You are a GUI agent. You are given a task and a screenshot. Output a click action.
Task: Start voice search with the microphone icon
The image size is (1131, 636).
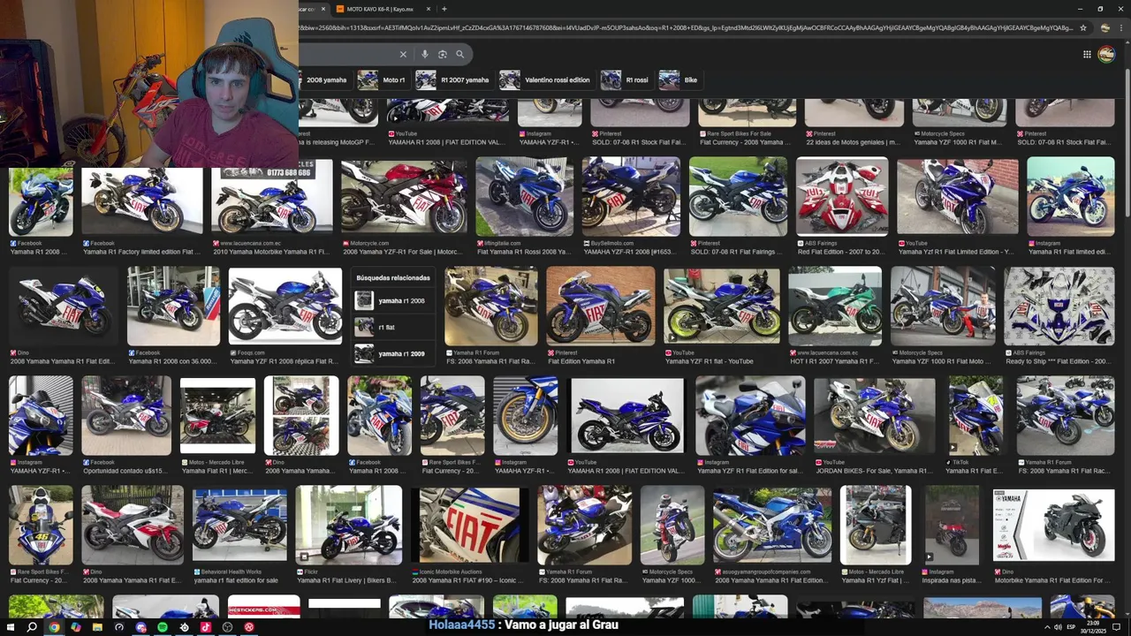click(425, 54)
